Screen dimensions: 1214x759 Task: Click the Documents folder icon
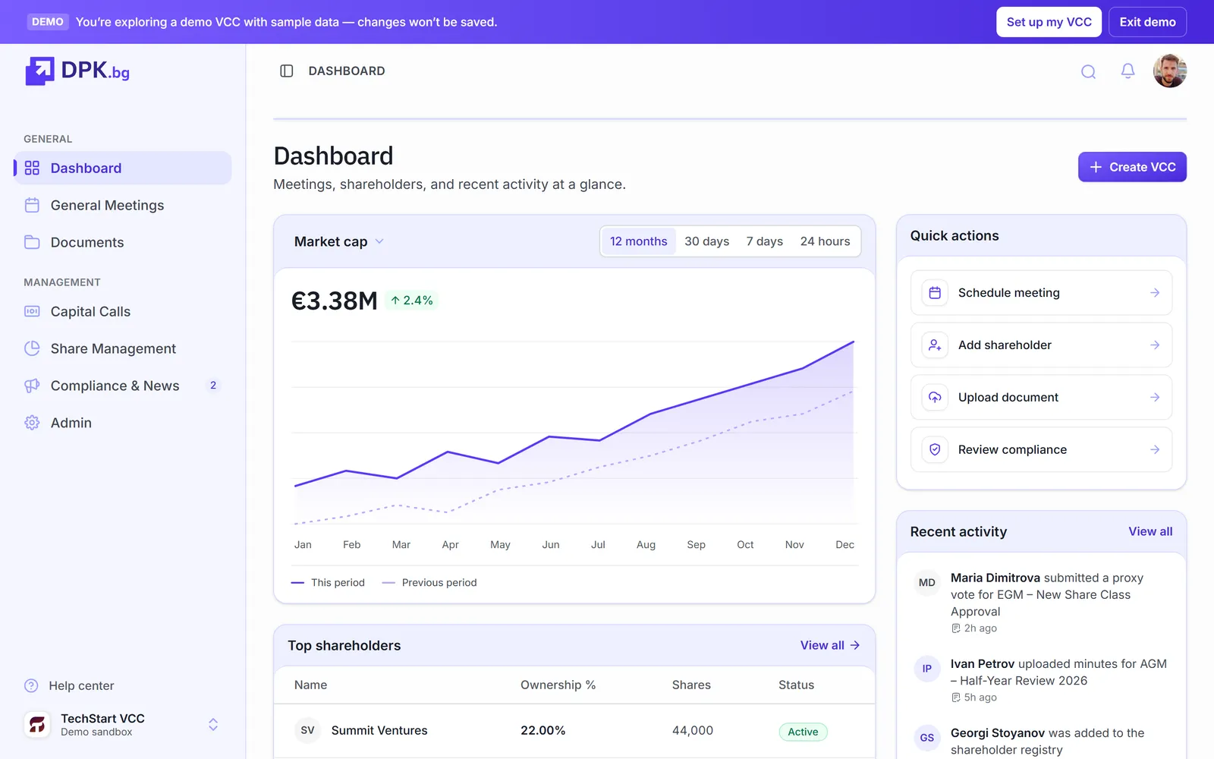32,242
